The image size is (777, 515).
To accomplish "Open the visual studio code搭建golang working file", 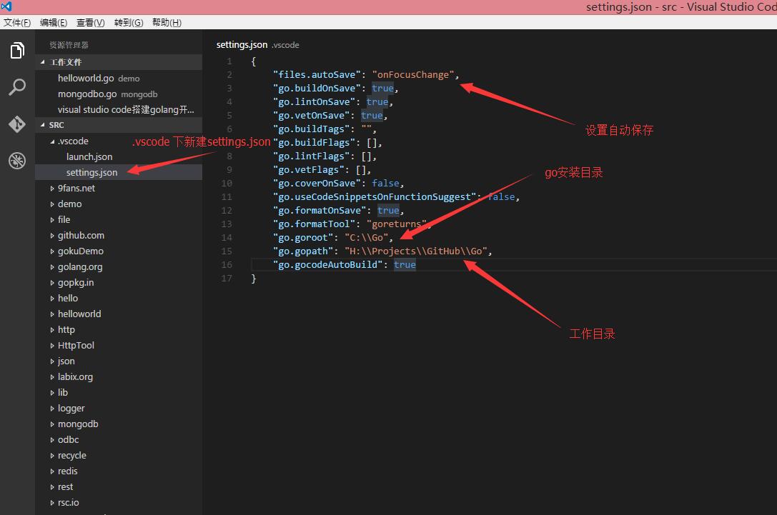I will (x=119, y=109).
